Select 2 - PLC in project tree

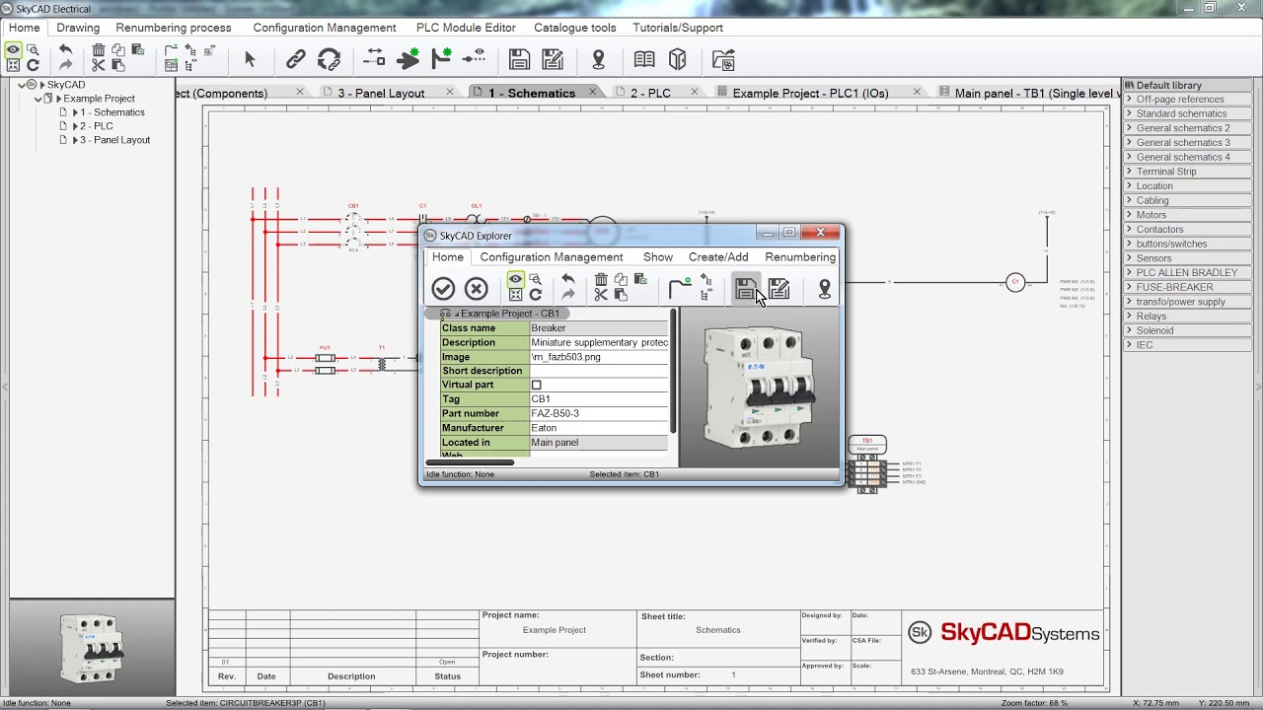97,126
